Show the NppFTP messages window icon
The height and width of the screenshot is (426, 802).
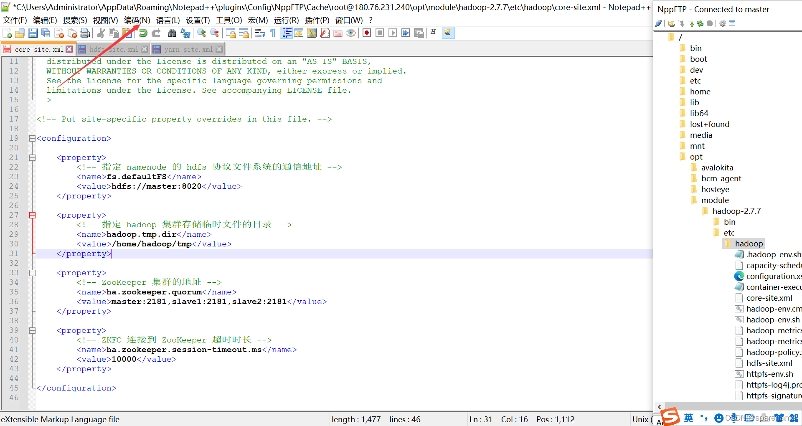[x=732, y=23]
